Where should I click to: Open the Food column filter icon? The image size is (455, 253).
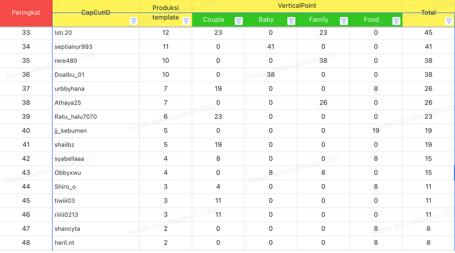(396, 21)
